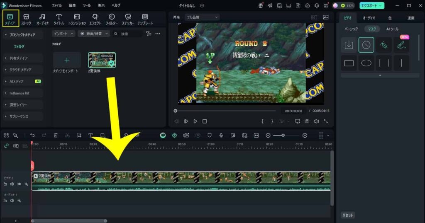425x223 pixels.
Task: Toggle the green auto-ripple icon in timeline toolbar
Action: click(175, 135)
